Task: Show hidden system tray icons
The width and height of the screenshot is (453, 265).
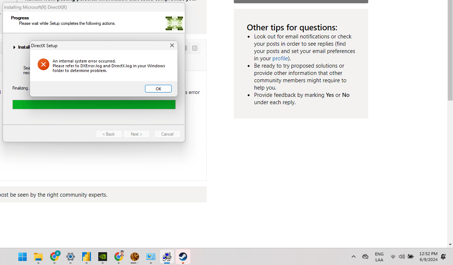Action: (x=353, y=257)
